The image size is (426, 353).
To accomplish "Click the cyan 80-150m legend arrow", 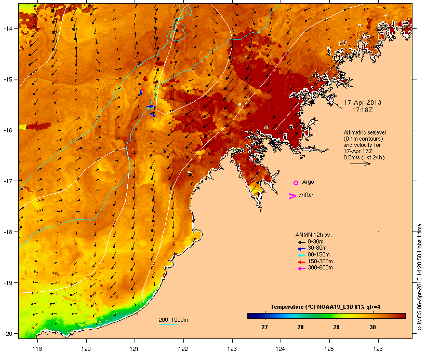I will pyautogui.click(x=301, y=255).
